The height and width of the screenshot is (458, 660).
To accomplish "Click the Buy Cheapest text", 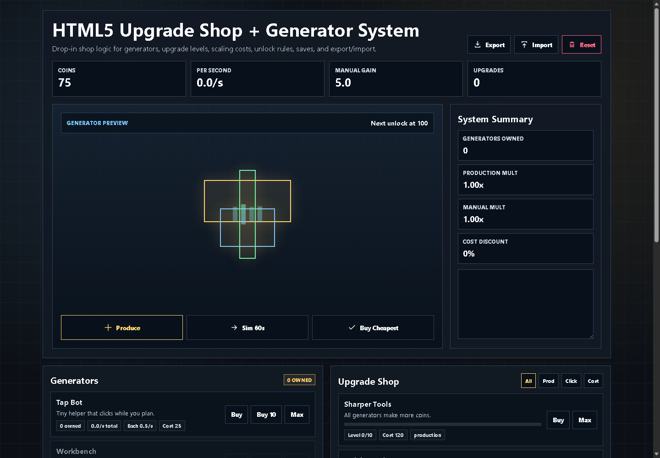I will coord(379,328).
